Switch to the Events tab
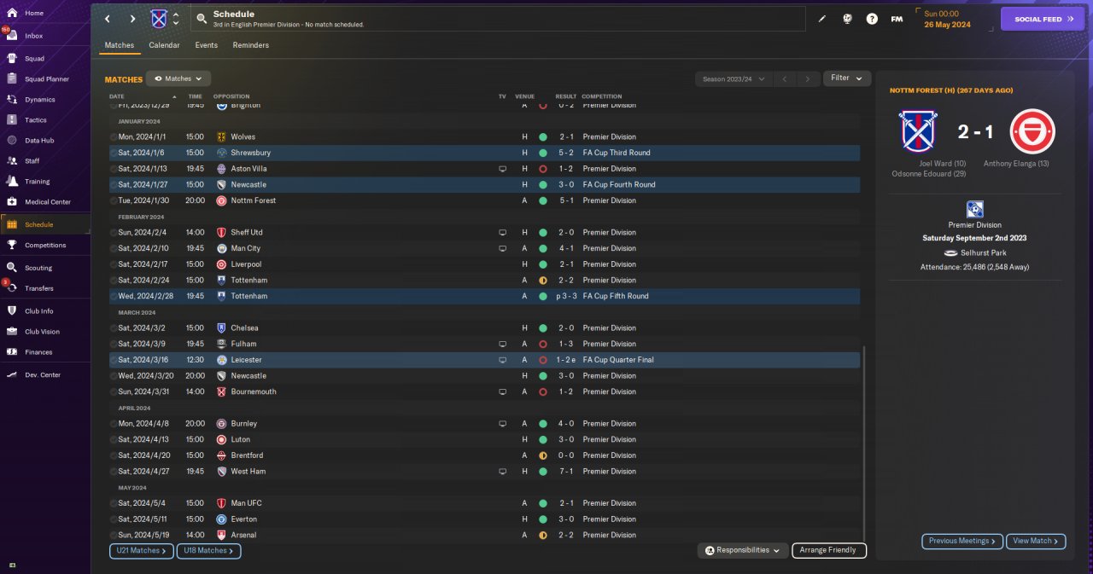 pos(206,45)
